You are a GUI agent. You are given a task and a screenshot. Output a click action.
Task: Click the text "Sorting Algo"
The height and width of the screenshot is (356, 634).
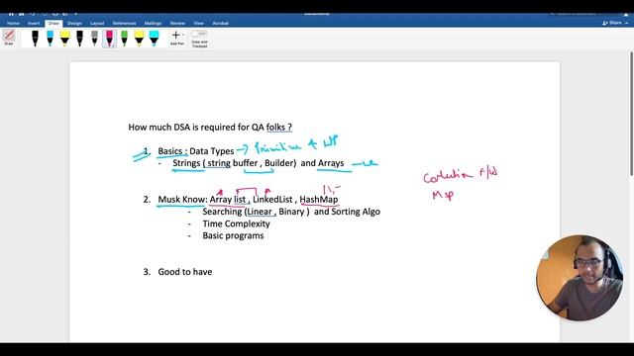[x=356, y=212]
